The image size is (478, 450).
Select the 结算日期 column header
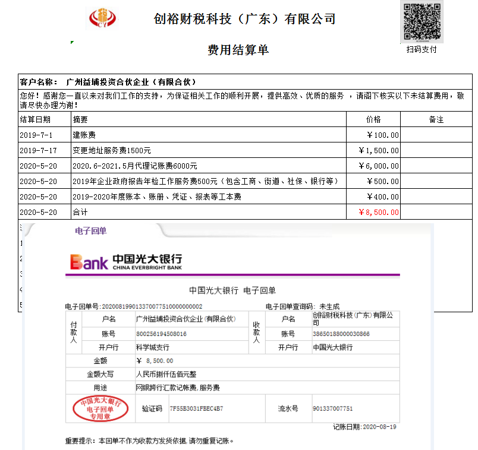tap(45, 119)
